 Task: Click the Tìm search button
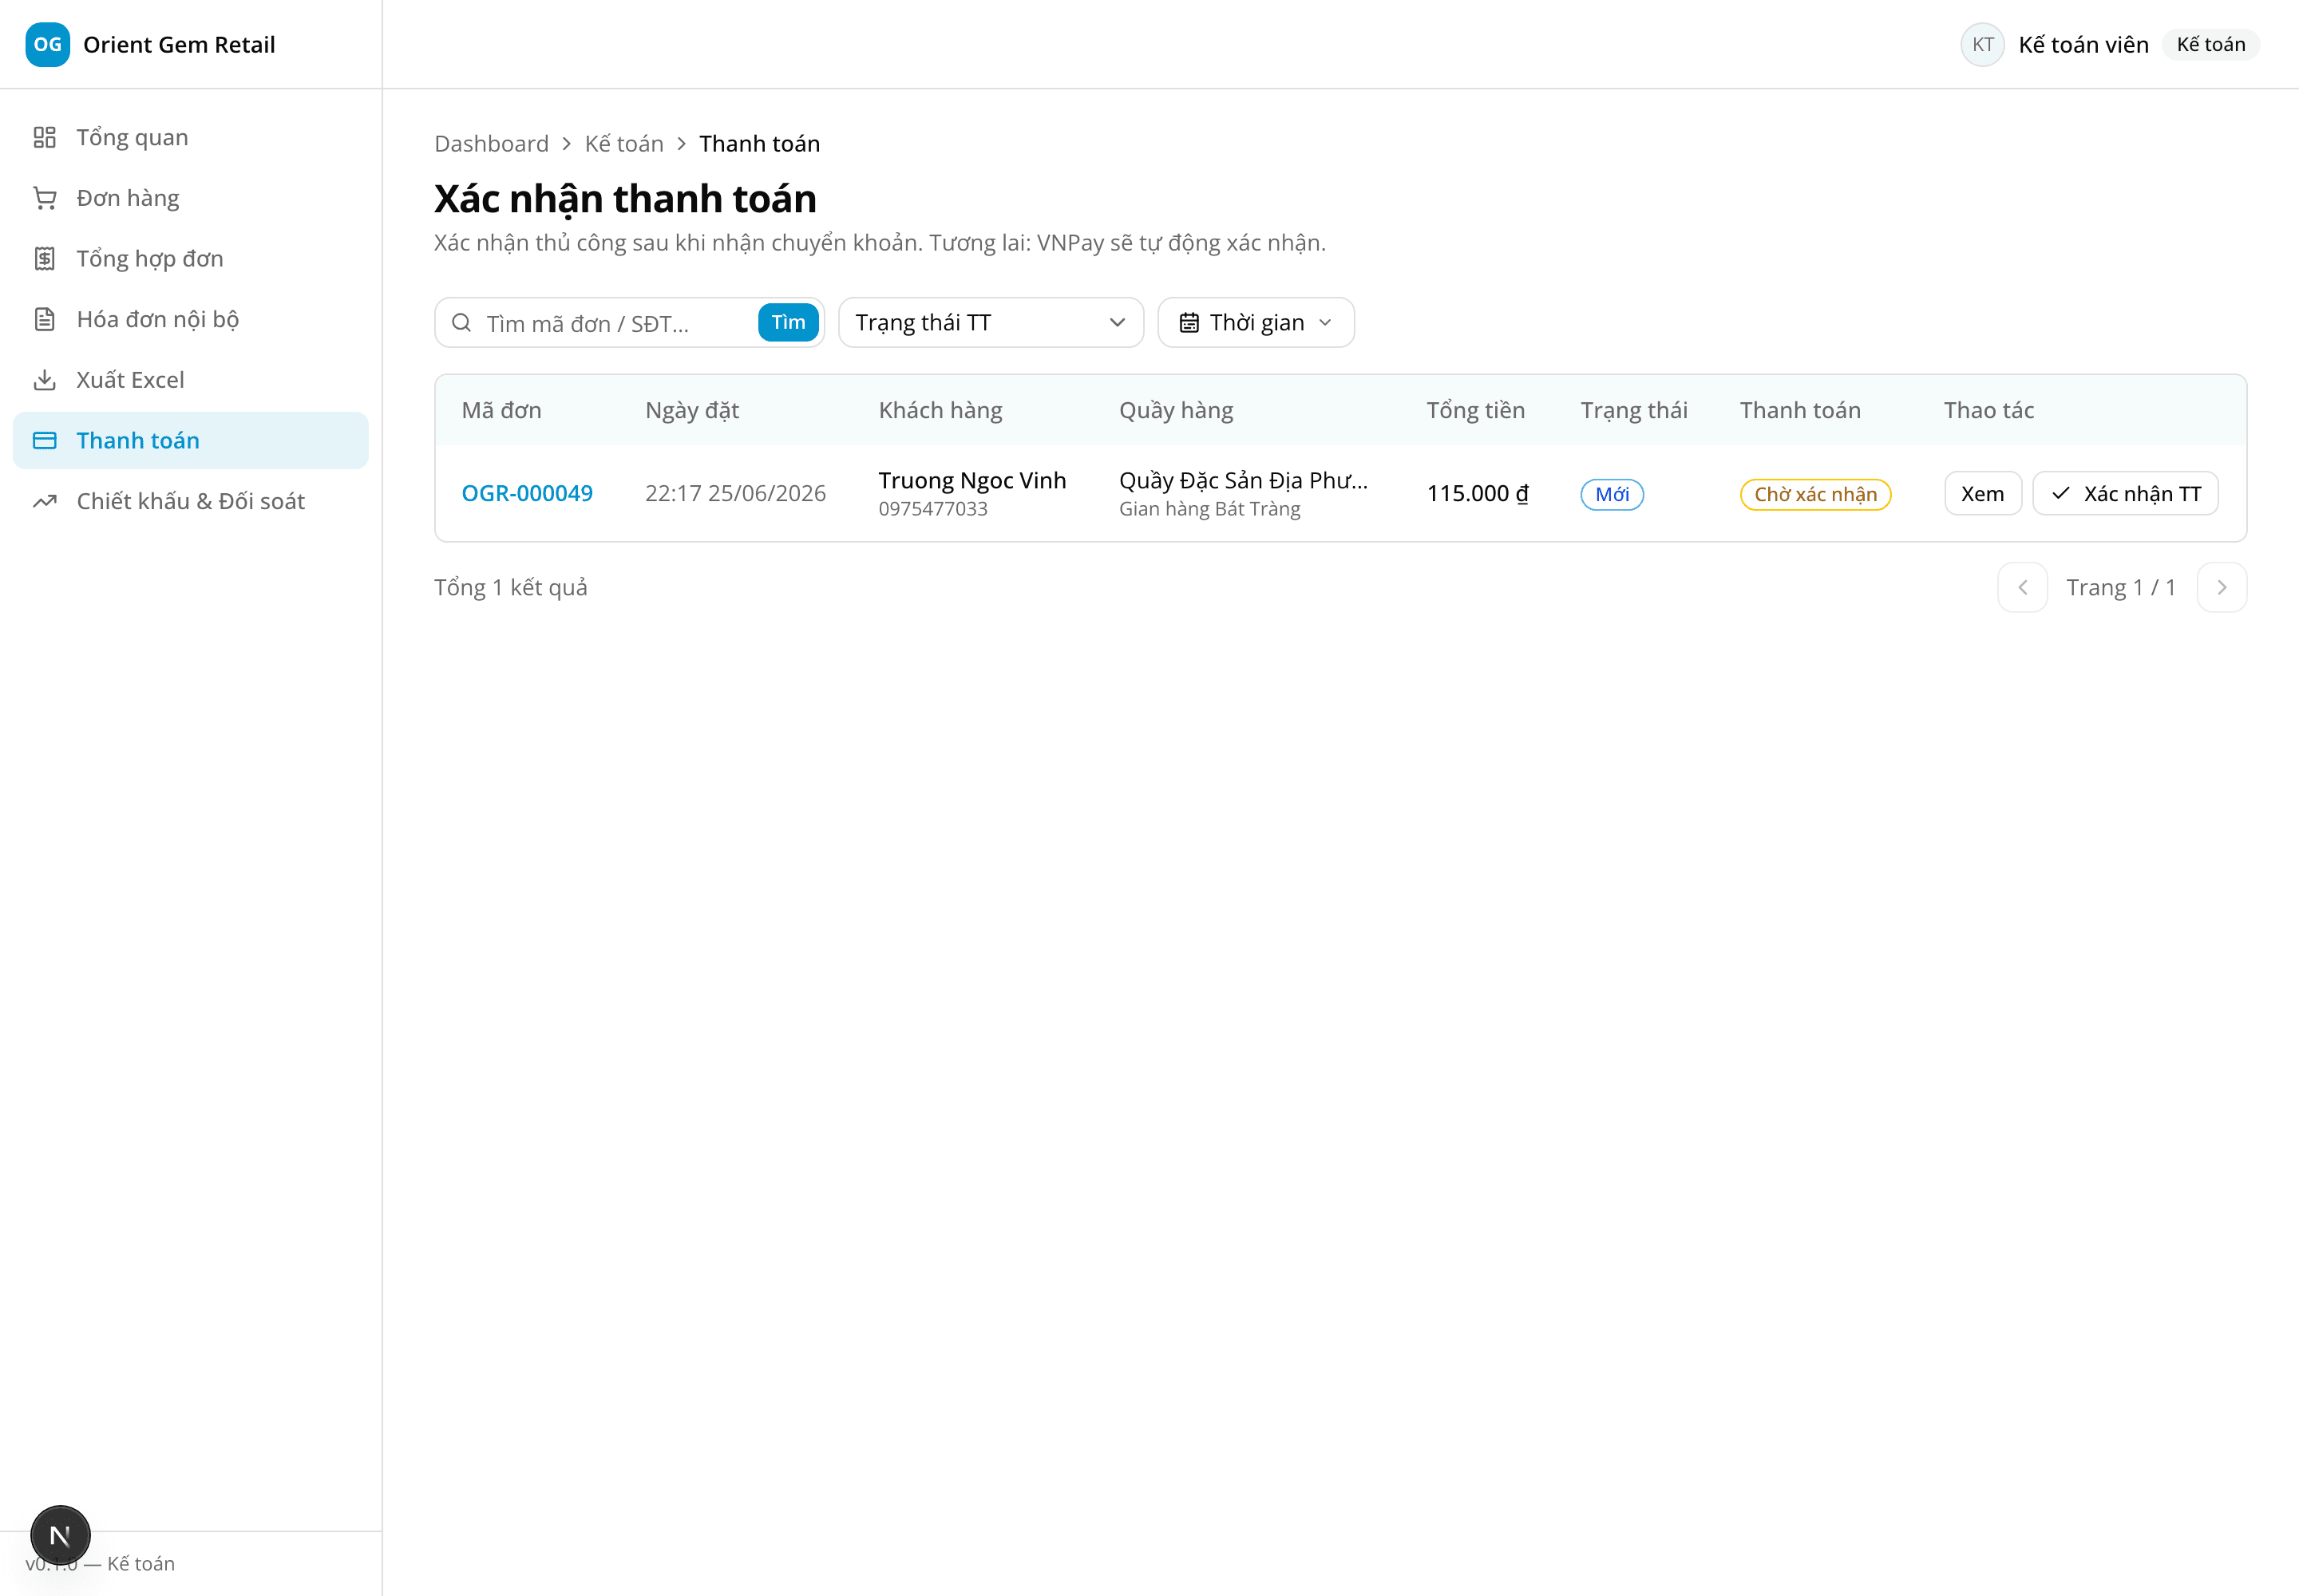coord(789,322)
